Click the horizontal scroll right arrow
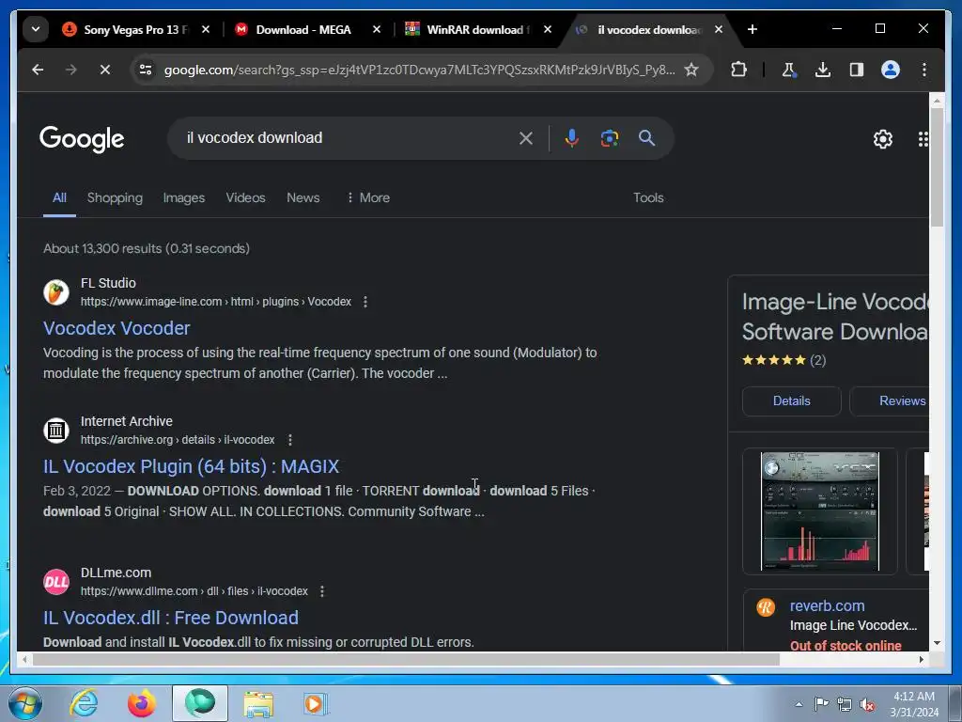 (x=922, y=659)
